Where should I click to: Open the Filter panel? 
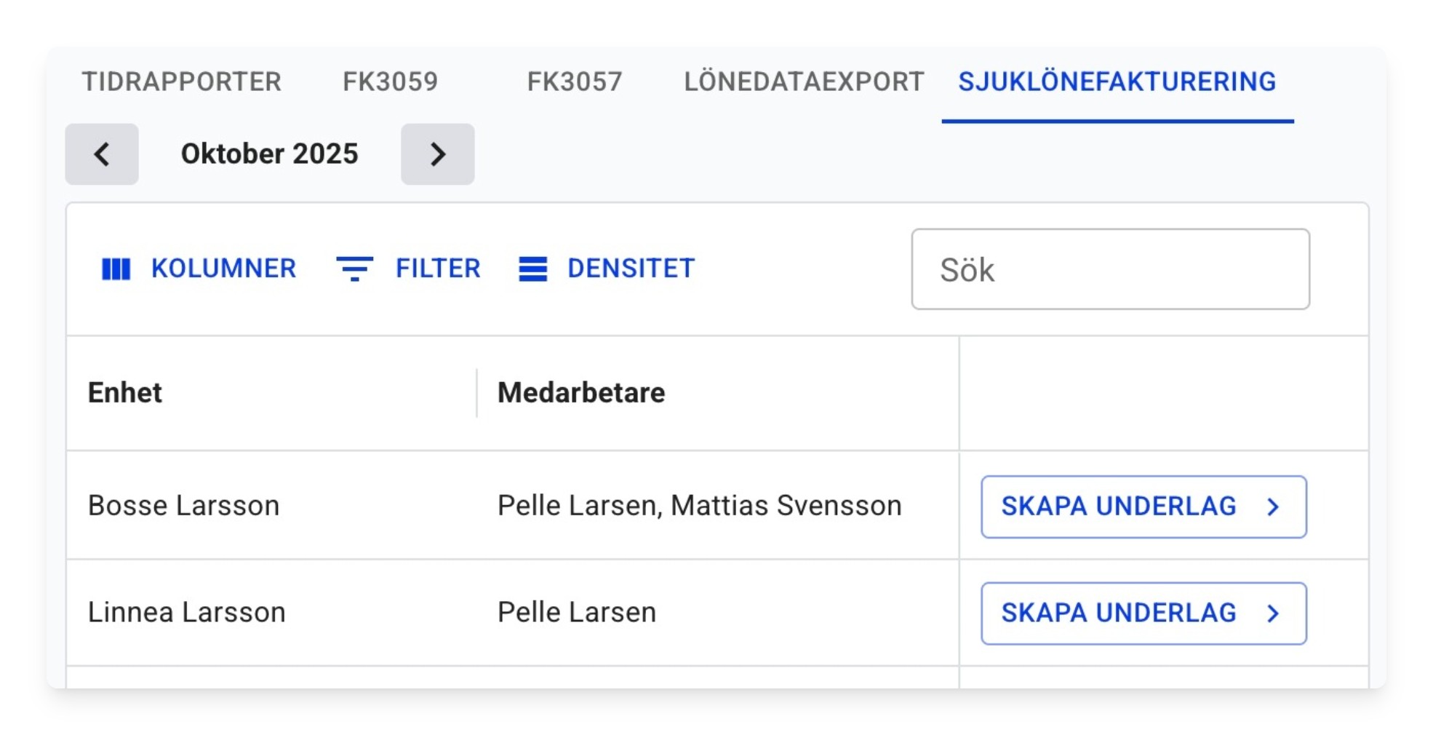click(409, 269)
